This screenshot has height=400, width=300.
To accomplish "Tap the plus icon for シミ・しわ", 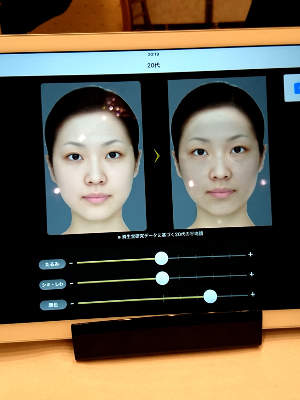I will (x=252, y=274).
